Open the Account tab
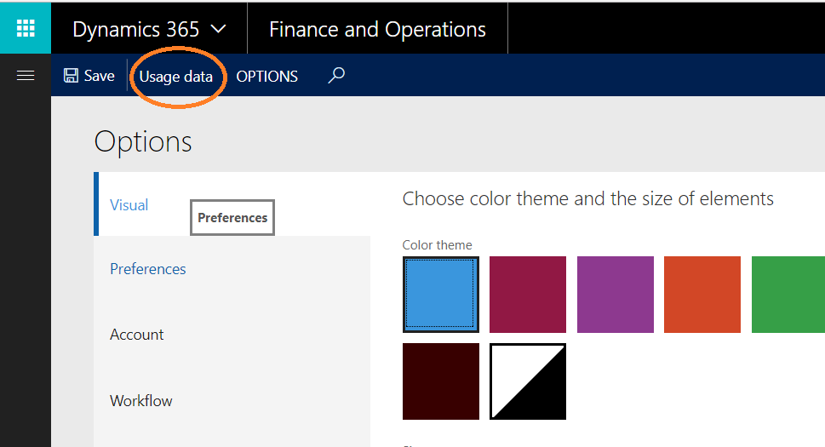This screenshot has width=825, height=447. tap(137, 335)
